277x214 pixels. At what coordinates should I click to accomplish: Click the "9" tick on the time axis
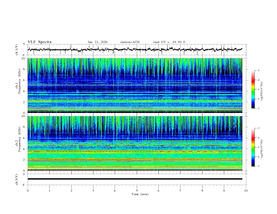tap(224, 191)
